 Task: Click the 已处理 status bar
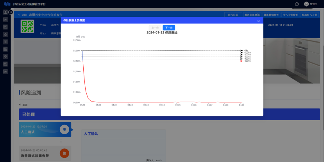[x=169, y=114]
